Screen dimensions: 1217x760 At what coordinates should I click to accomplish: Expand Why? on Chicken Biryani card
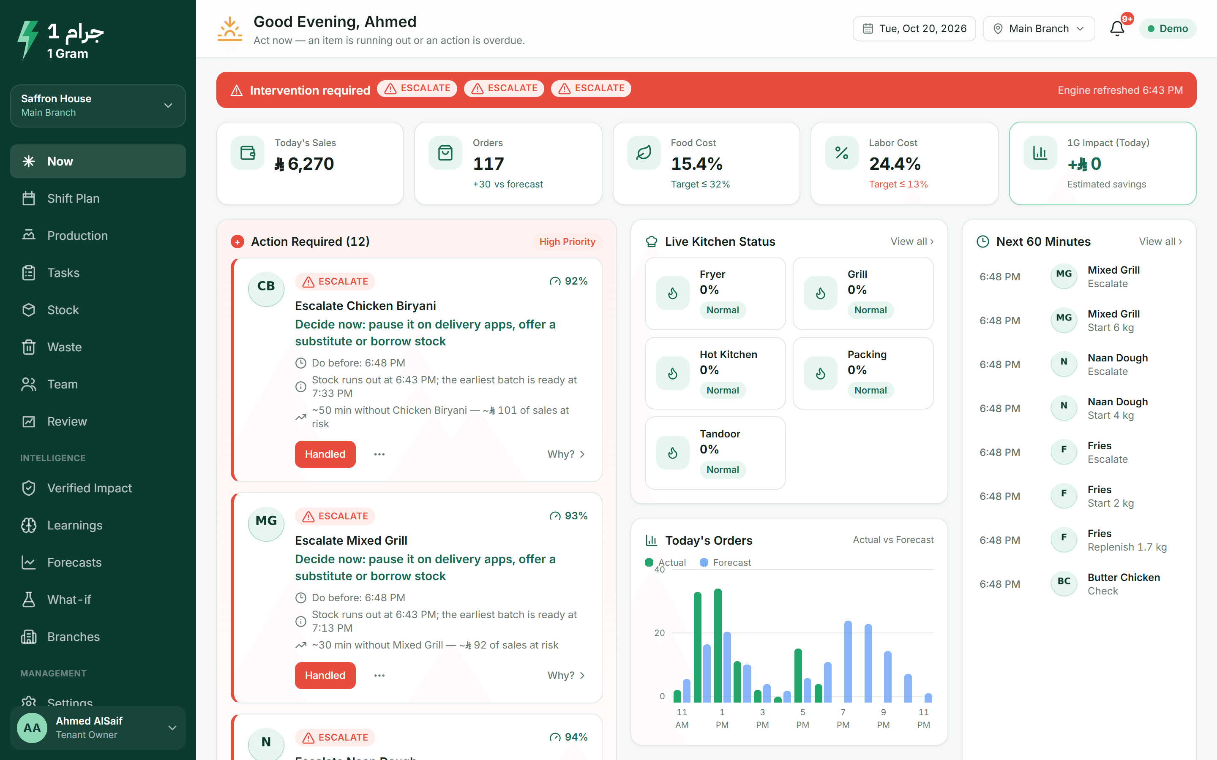[566, 454]
